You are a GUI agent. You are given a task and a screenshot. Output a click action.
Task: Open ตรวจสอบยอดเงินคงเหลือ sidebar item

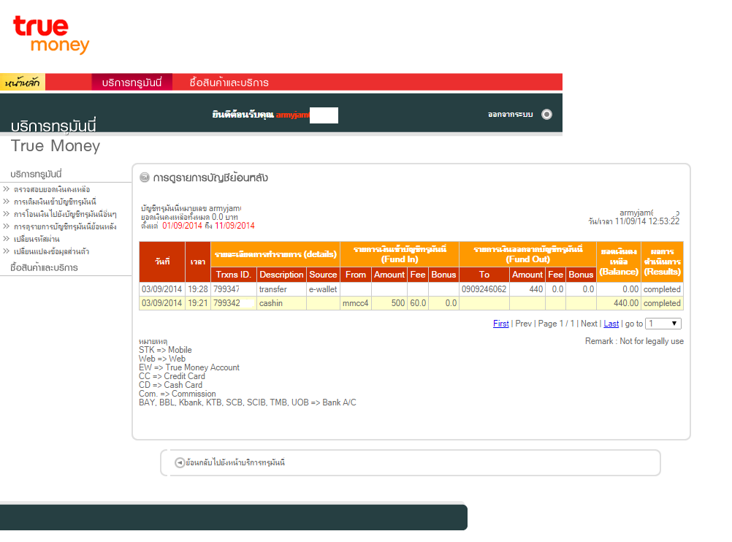click(52, 189)
